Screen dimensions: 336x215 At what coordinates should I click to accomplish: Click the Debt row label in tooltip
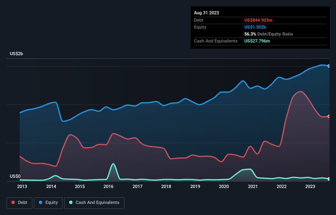pos(198,20)
